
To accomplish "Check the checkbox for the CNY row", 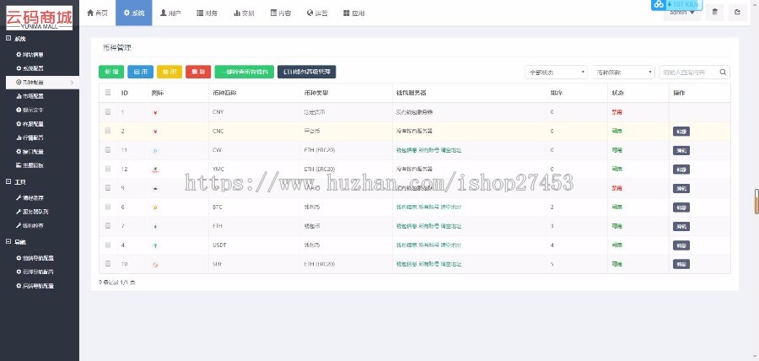I will click(108, 112).
